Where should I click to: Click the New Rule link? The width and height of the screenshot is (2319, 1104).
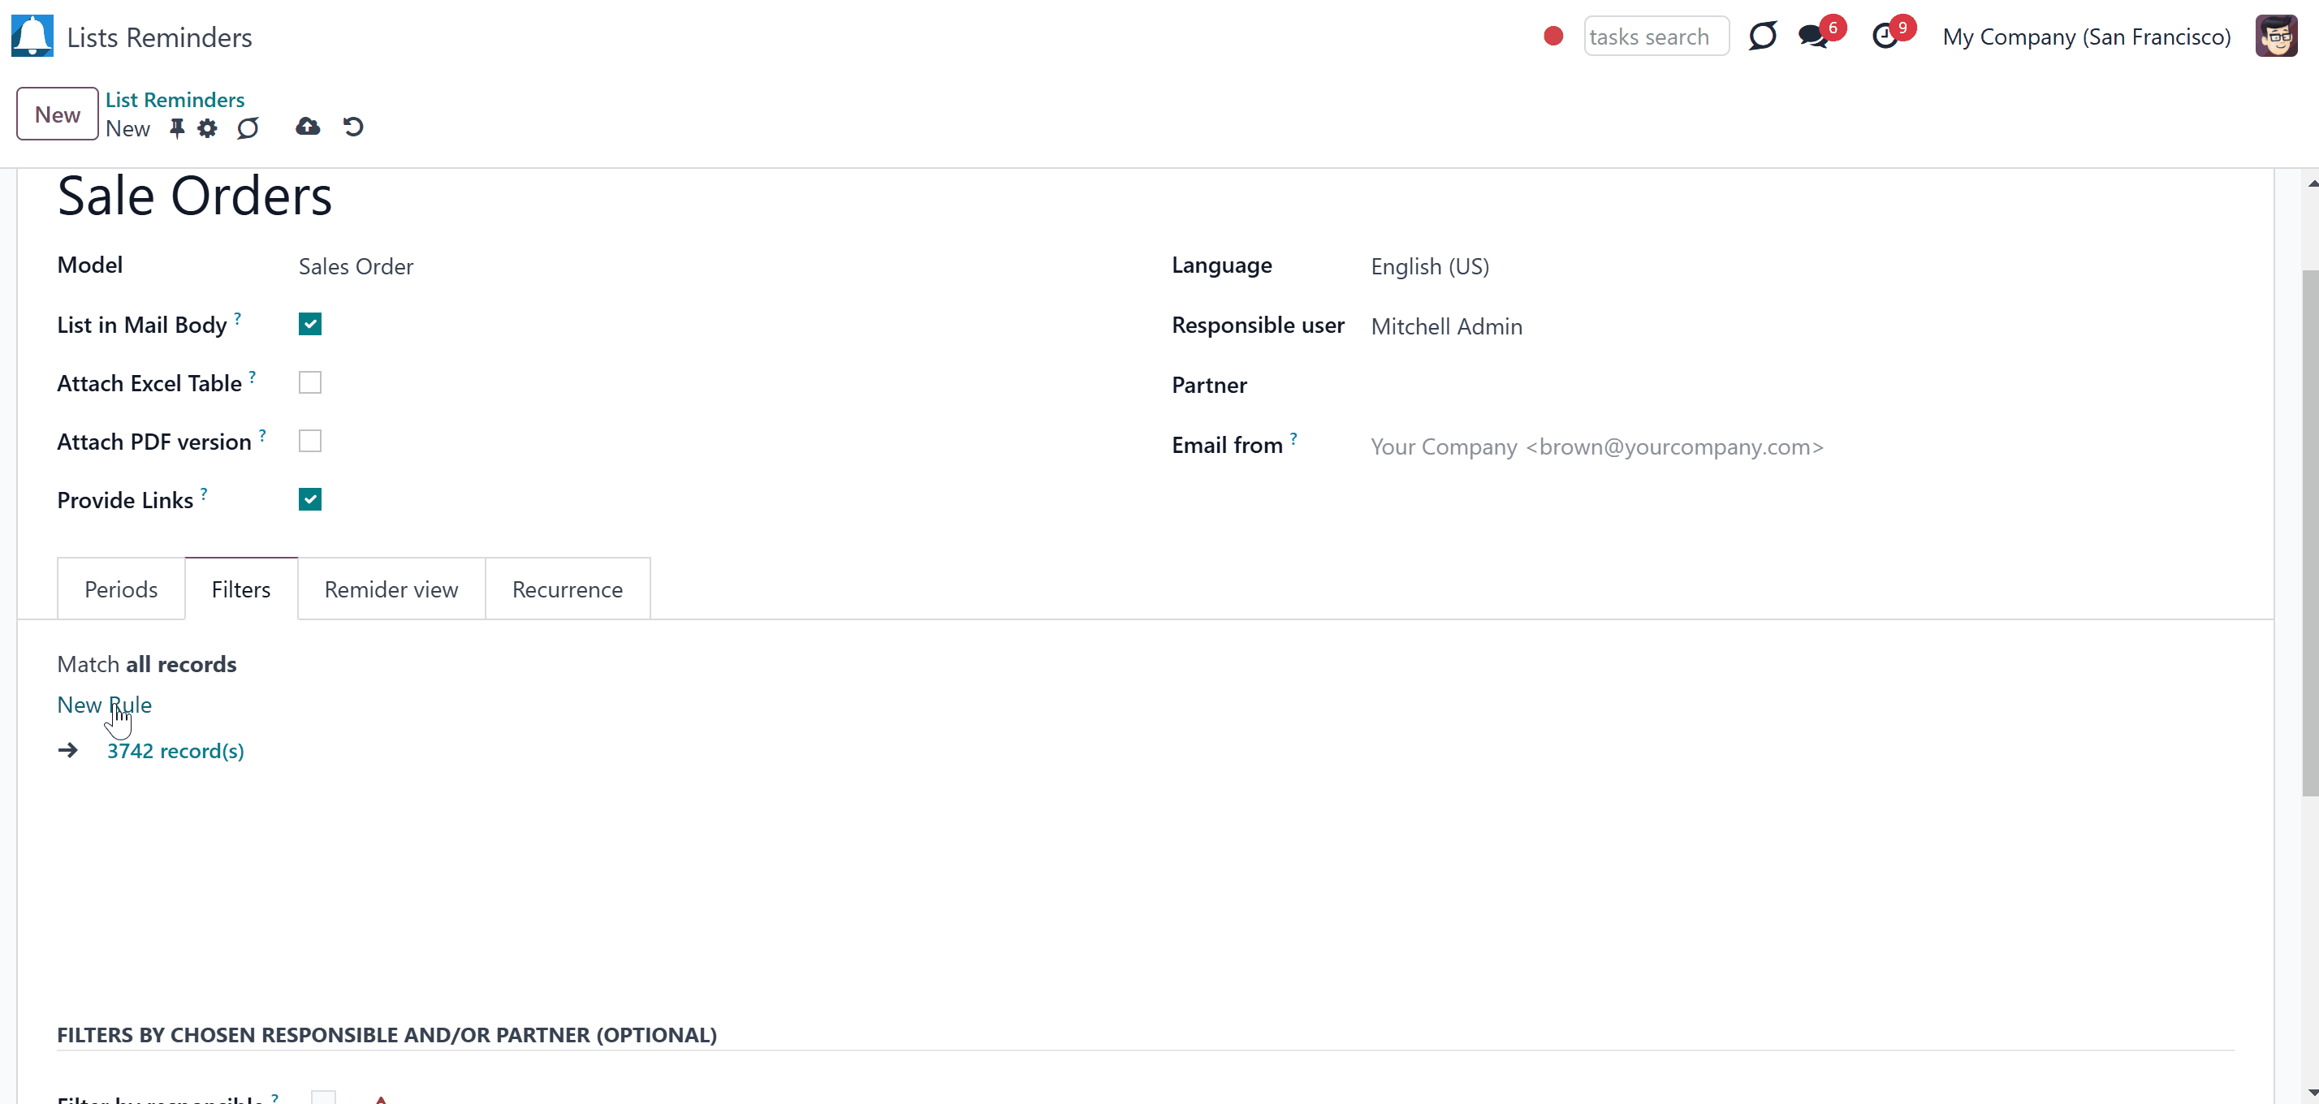pyautogui.click(x=105, y=705)
